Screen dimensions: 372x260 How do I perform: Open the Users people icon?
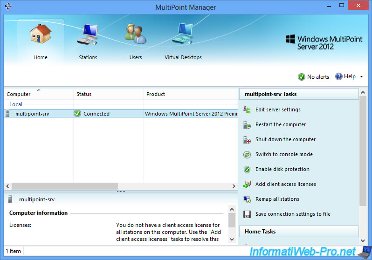tap(136, 34)
